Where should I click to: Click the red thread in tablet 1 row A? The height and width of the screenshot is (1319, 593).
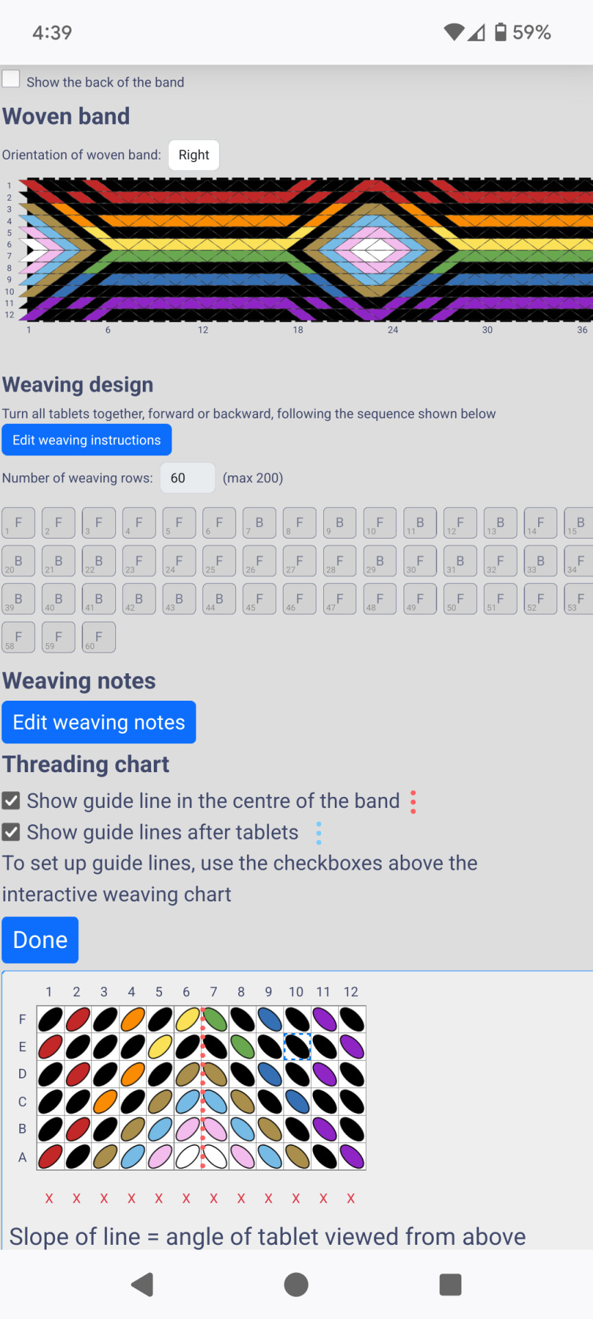click(x=50, y=1156)
